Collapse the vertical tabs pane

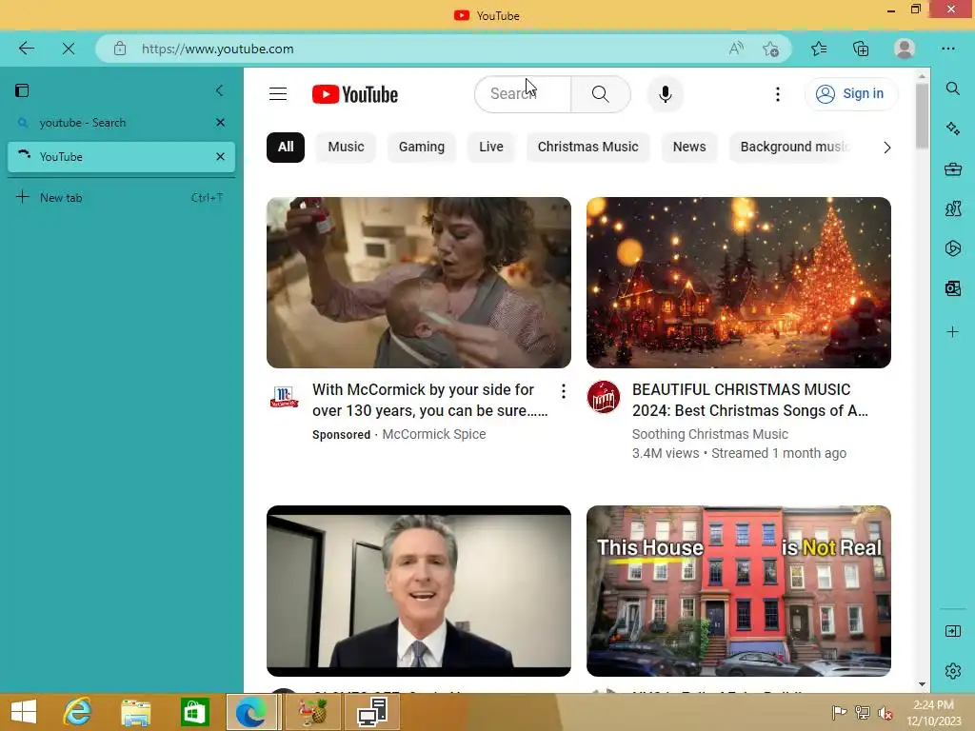[220, 90]
